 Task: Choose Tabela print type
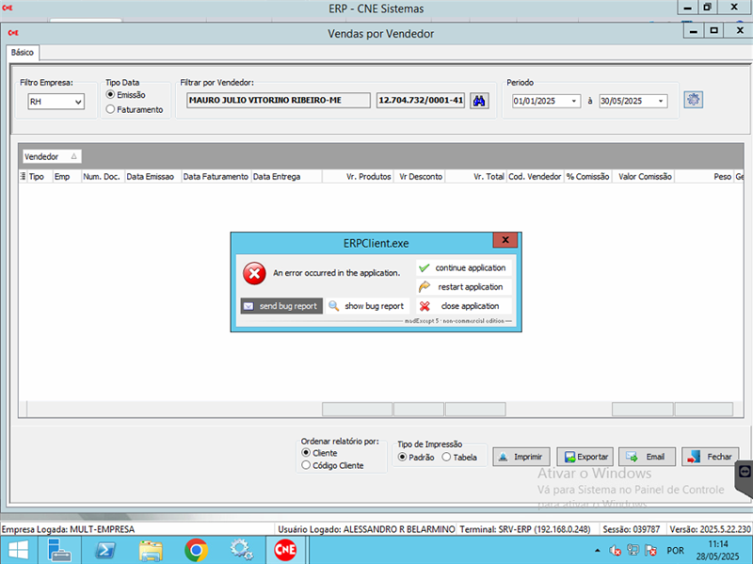[x=445, y=458]
